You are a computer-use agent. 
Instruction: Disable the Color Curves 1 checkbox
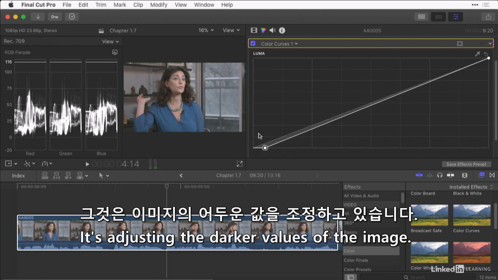[x=253, y=44]
